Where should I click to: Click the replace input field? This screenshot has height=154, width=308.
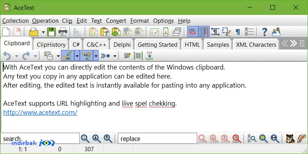(157, 139)
